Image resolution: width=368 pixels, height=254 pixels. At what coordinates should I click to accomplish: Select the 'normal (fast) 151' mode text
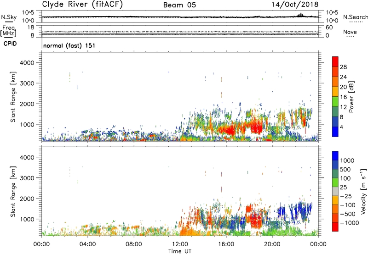click(69, 45)
